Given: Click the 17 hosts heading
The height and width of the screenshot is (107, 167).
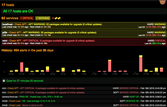Looking at the screenshot, I should click(8, 5).
